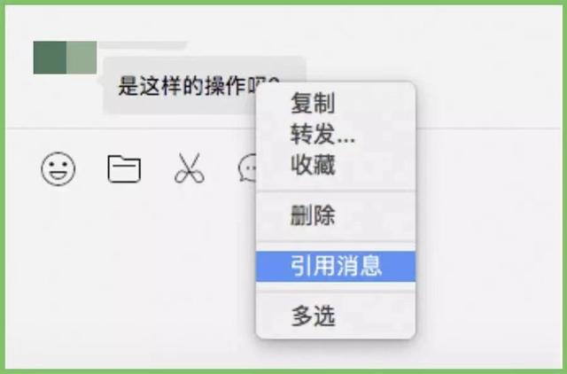Select the scissors screenshot tool
This screenshot has height=374, width=567.
tap(190, 168)
